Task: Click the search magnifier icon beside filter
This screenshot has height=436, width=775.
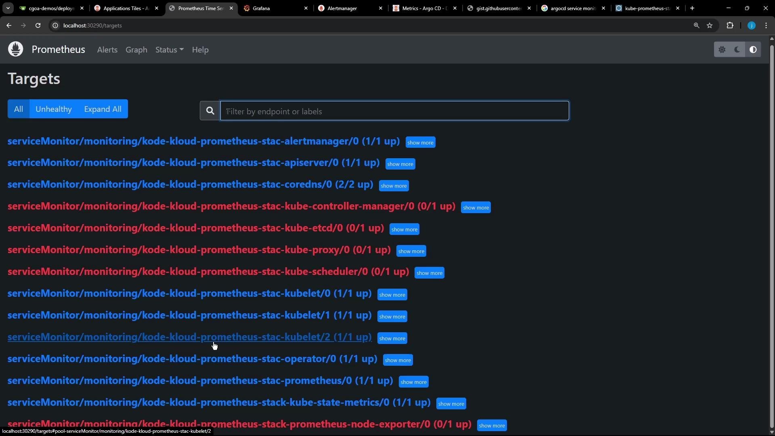Action: [210, 111]
